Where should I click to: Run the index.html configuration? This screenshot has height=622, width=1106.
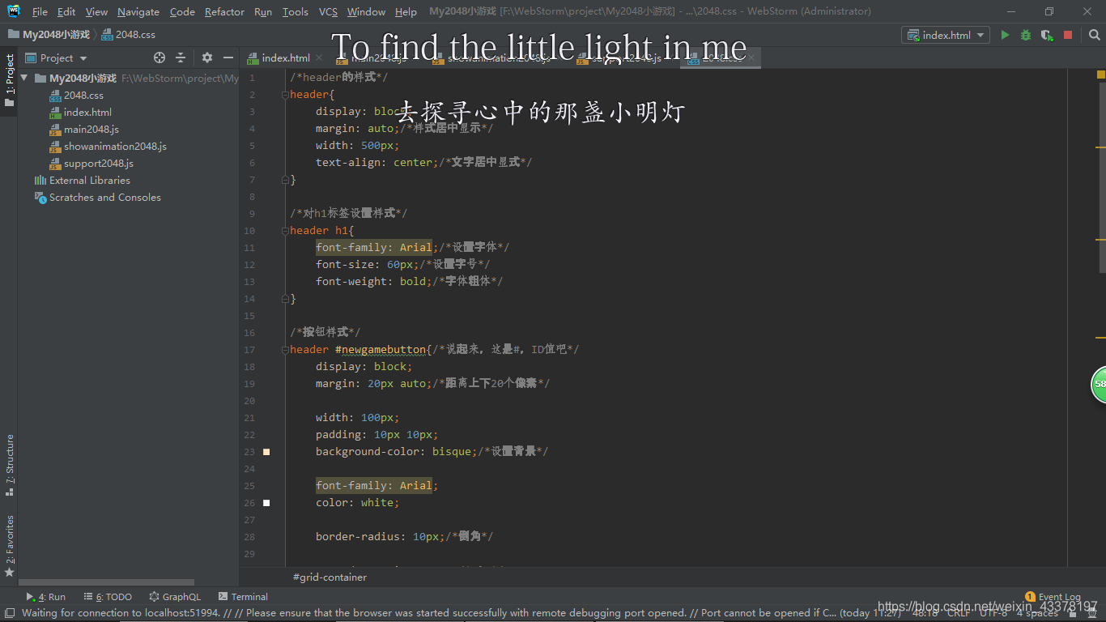pos(1005,35)
